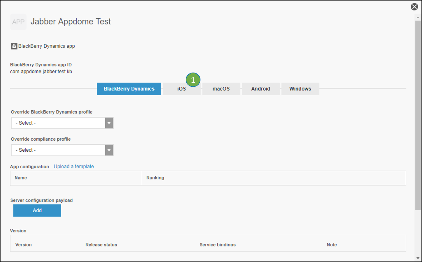
Task: Click the APP placeholder app icon
Action: tap(18, 22)
